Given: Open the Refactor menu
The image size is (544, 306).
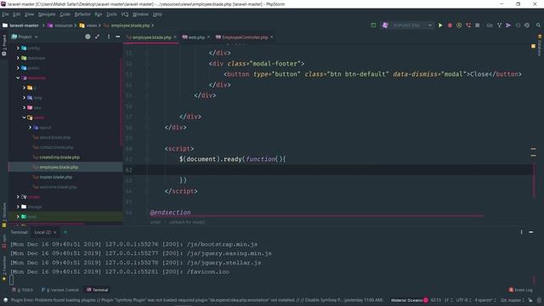Looking at the screenshot, I should [x=82, y=14].
